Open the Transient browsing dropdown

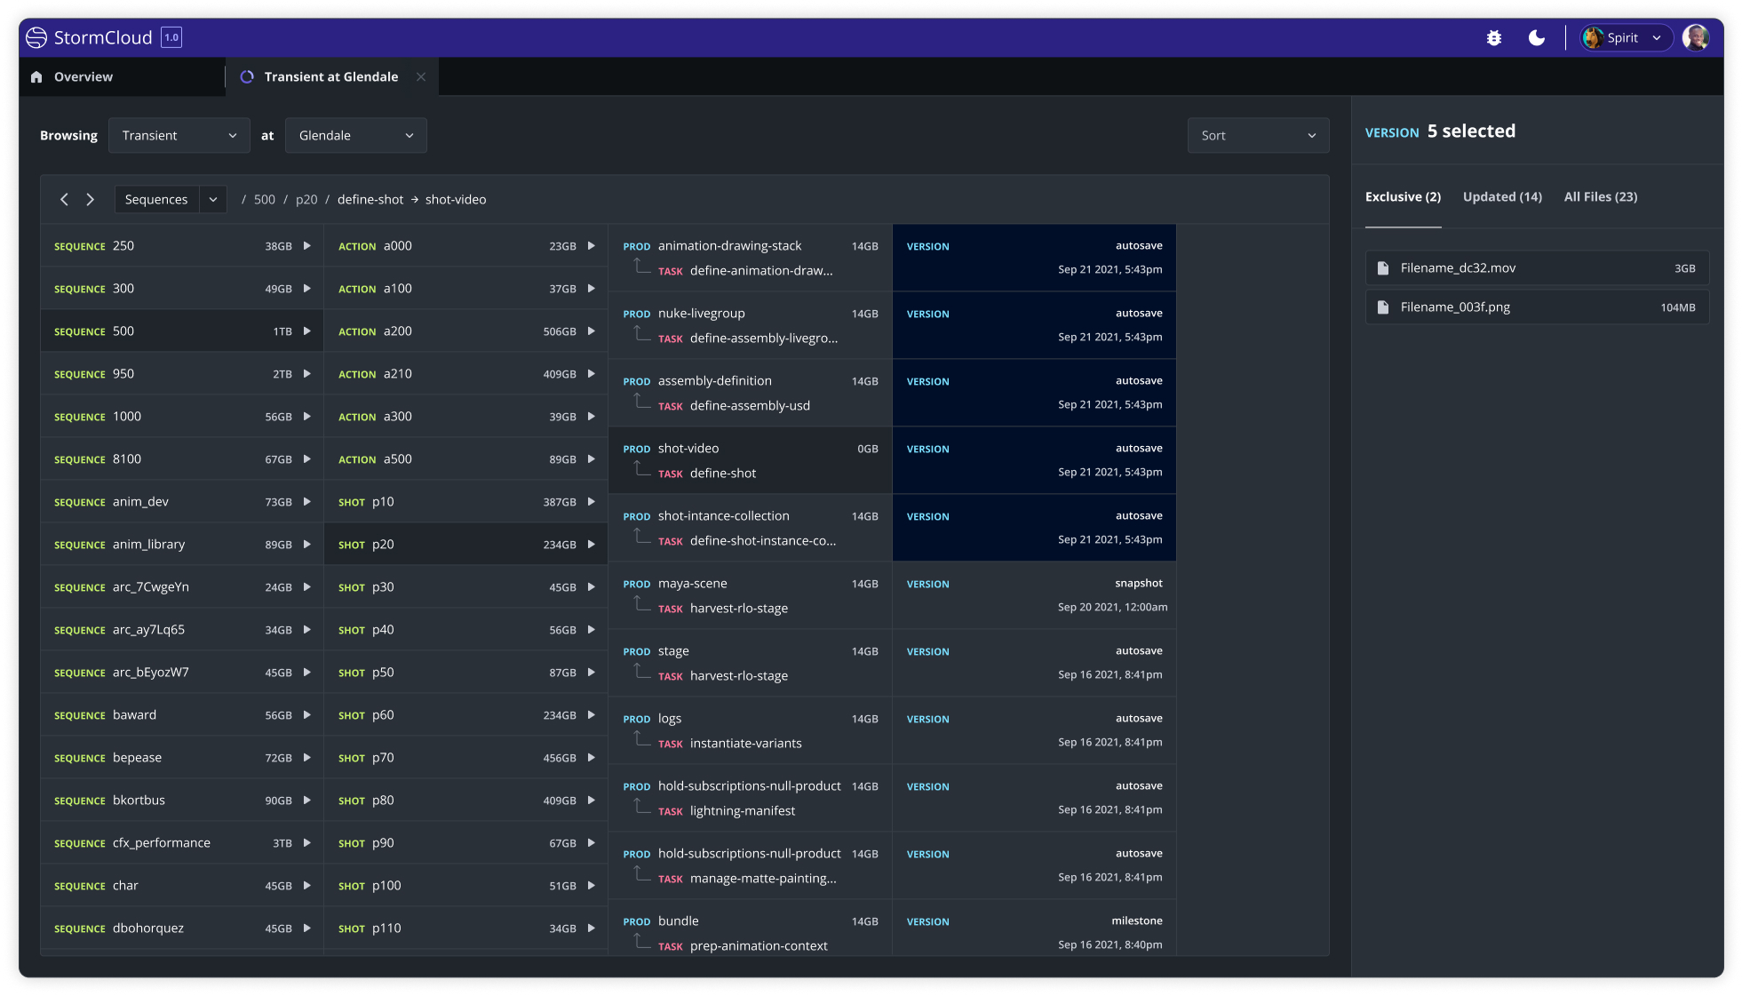[x=179, y=136]
